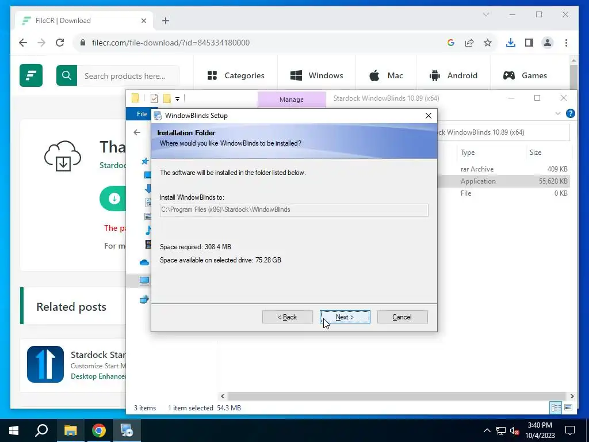The width and height of the screenshot is (589, 442).
Task: Click Explorer horizontal scrollbar right arrow
Action: tap(572, 396)
